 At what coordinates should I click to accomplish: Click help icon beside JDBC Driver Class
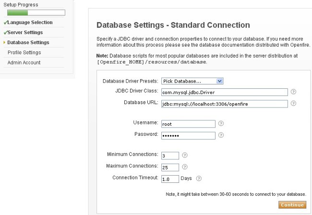293,92
